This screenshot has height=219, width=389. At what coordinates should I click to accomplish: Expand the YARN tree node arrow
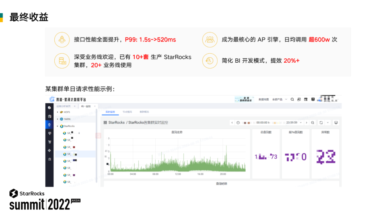tap(58, 119)
